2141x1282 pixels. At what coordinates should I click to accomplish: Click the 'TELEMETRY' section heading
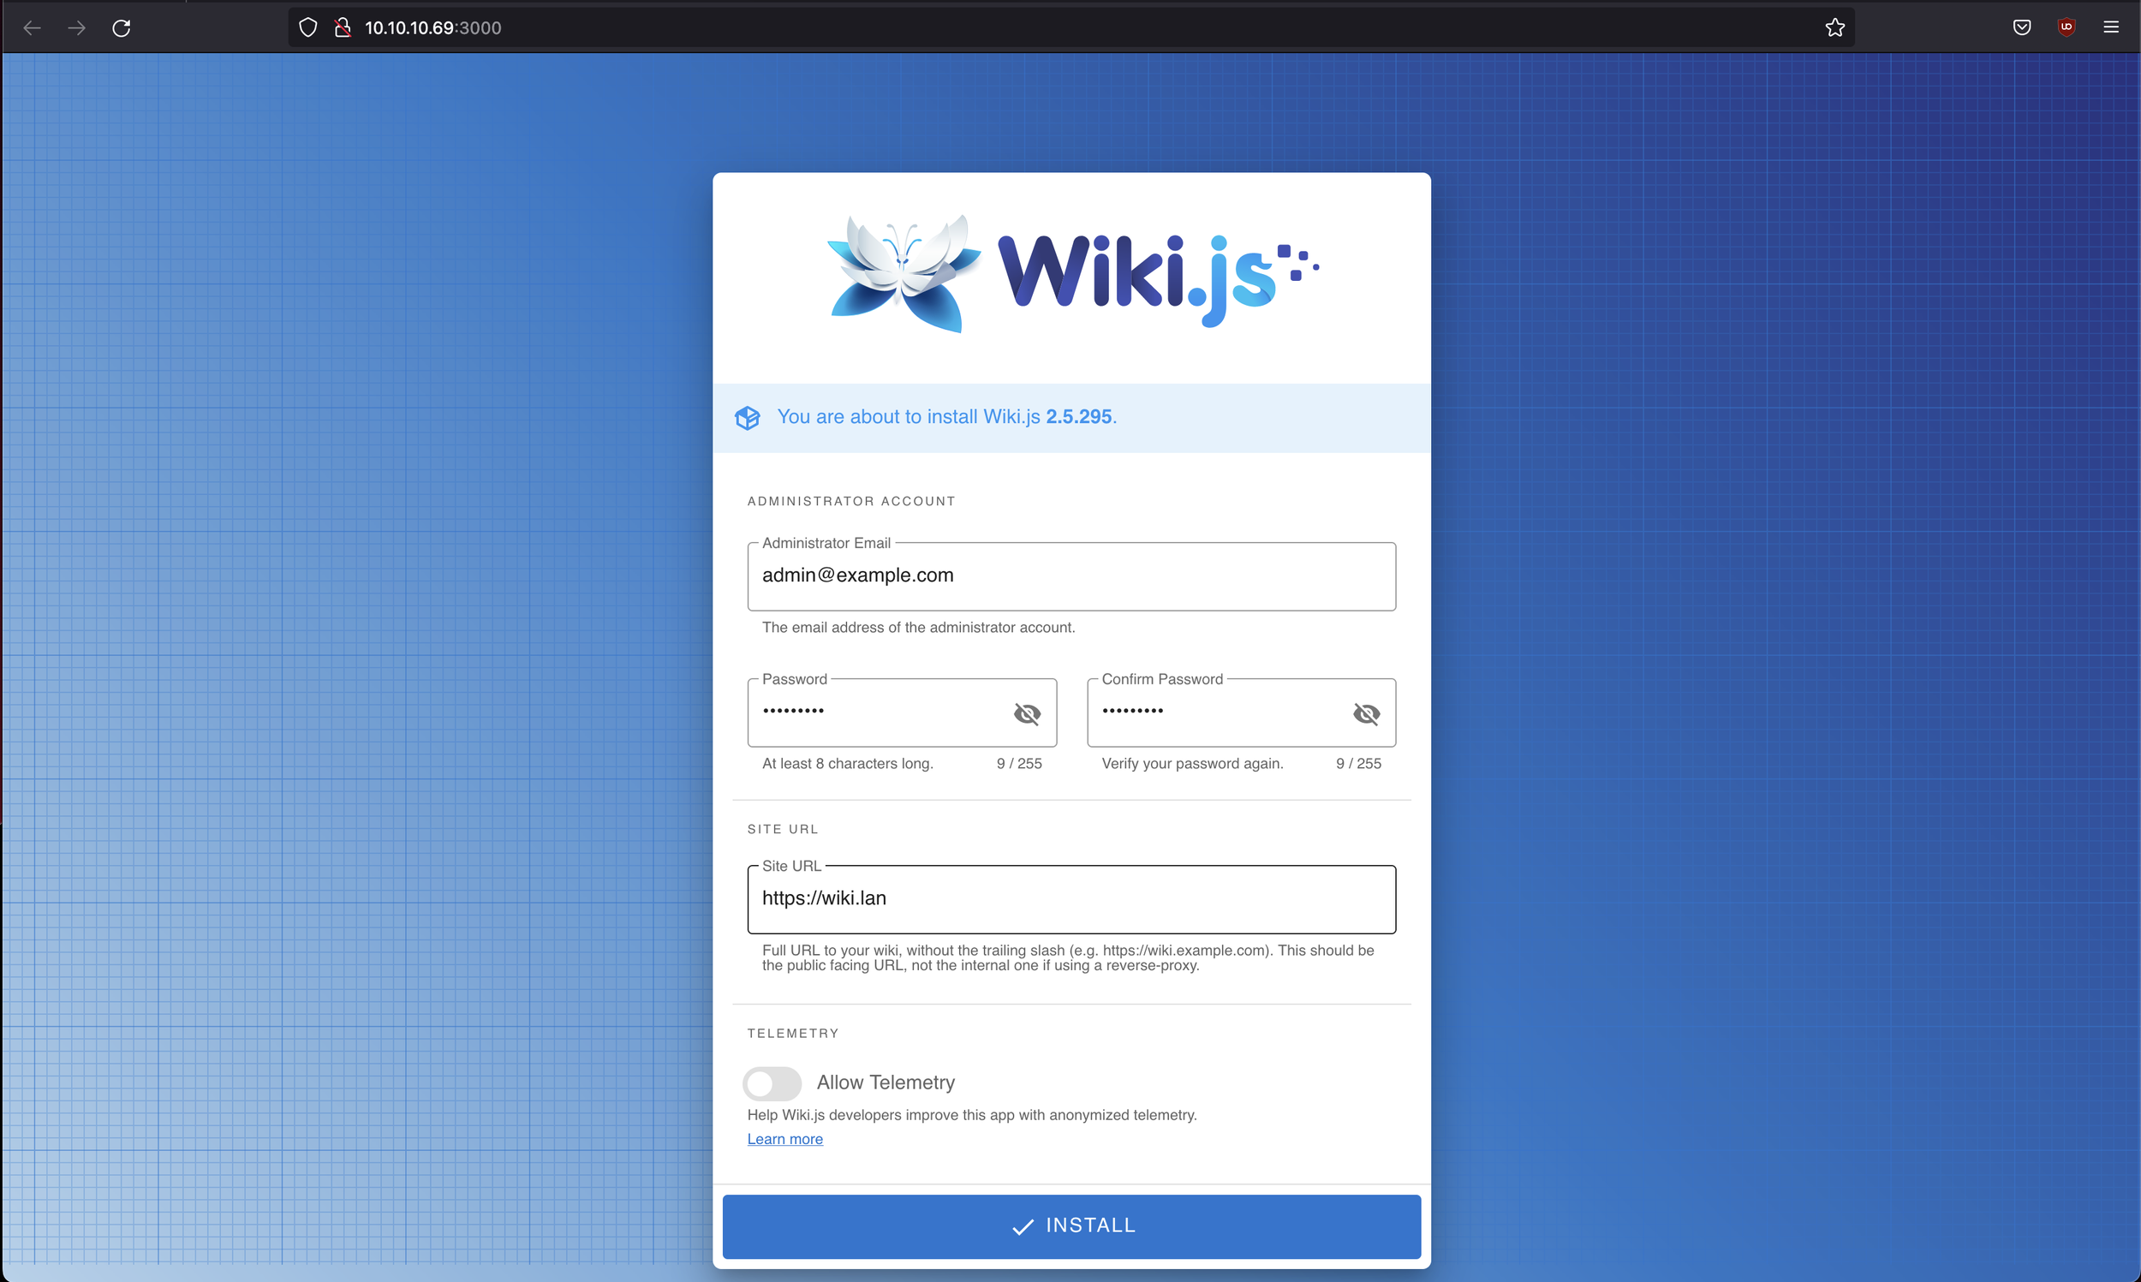(x=793, y=1033)
